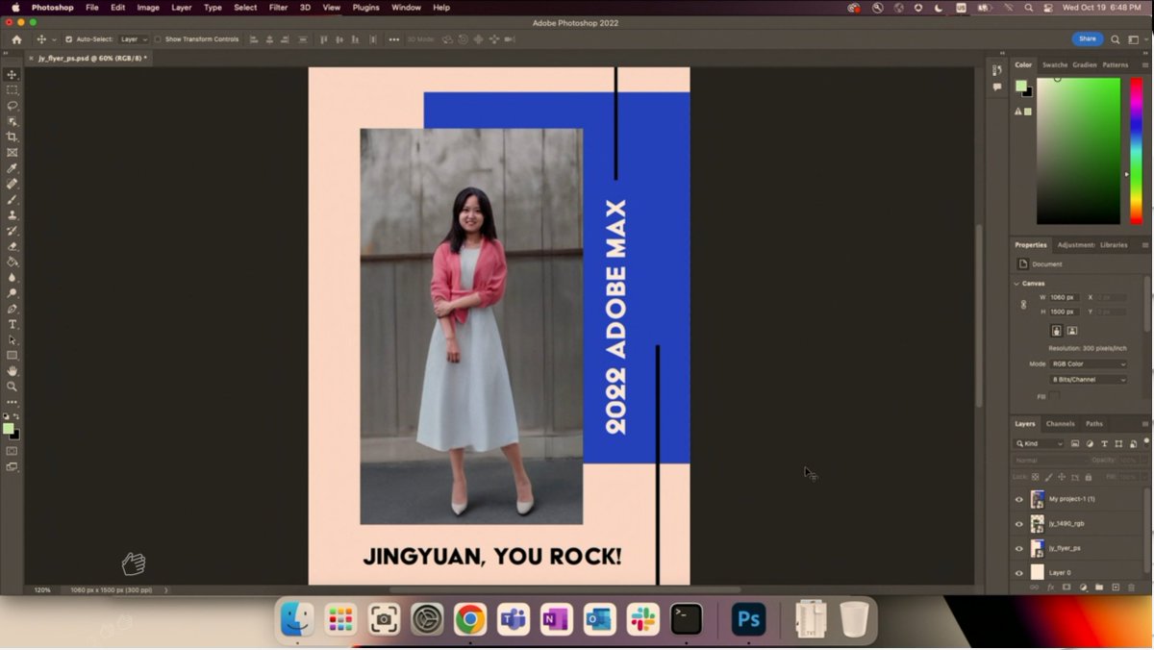Toggle the layer filter on/off switch
1154x650 pixels.
pos(1146,442)
